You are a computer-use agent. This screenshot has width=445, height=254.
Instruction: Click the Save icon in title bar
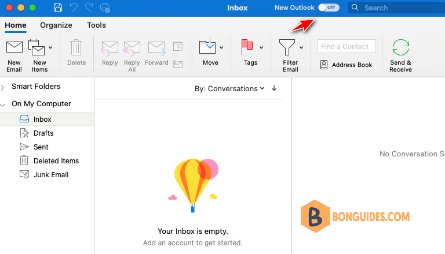tap(58, 8)
